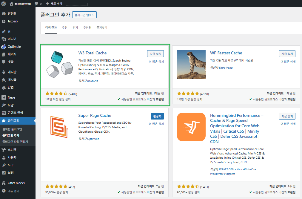Collapse the admin menu with 메뉴 접기
302x199 pixels.
pyautogui.click(x=13, y=191)
